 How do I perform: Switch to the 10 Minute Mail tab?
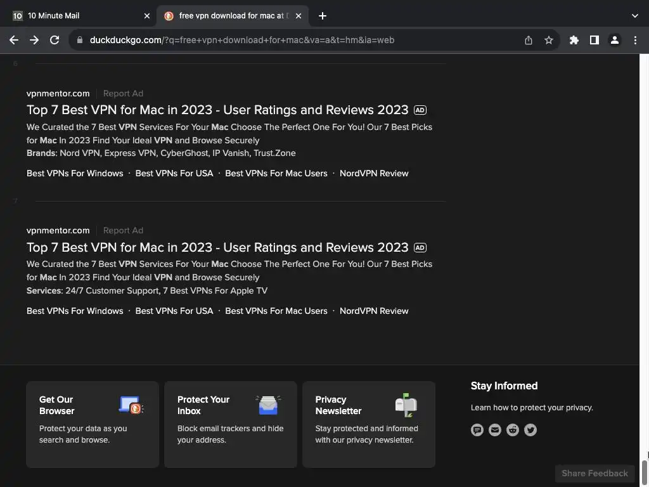point(79,16)
